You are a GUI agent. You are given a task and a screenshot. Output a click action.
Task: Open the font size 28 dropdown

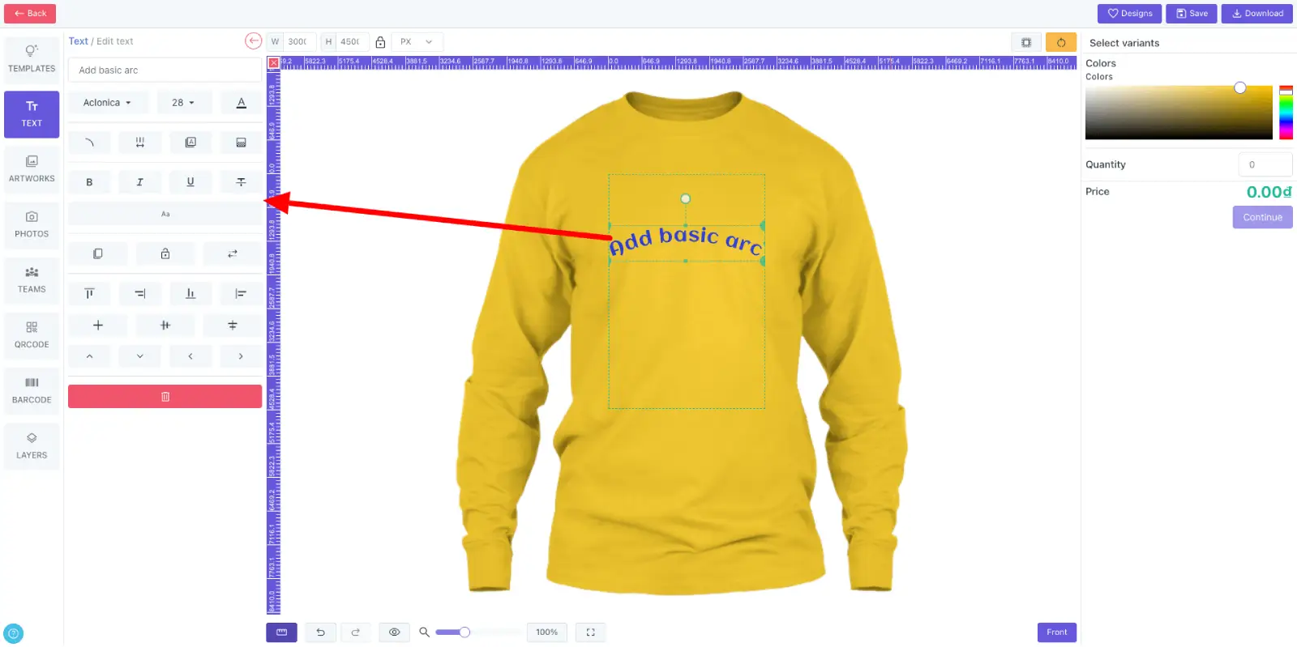183,103
